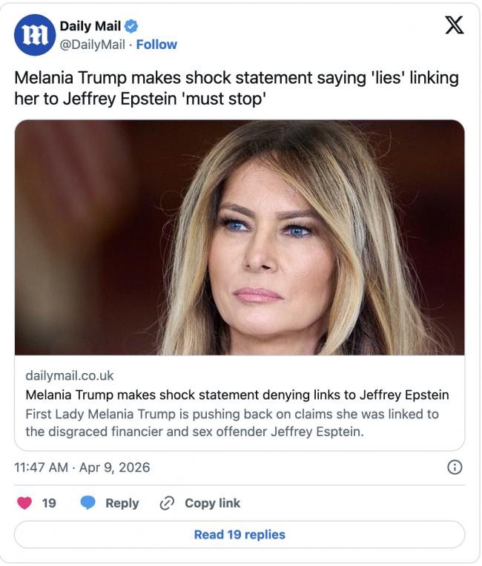
Task: Open the Daily Mail display name link
Action: tap(90, 27)
